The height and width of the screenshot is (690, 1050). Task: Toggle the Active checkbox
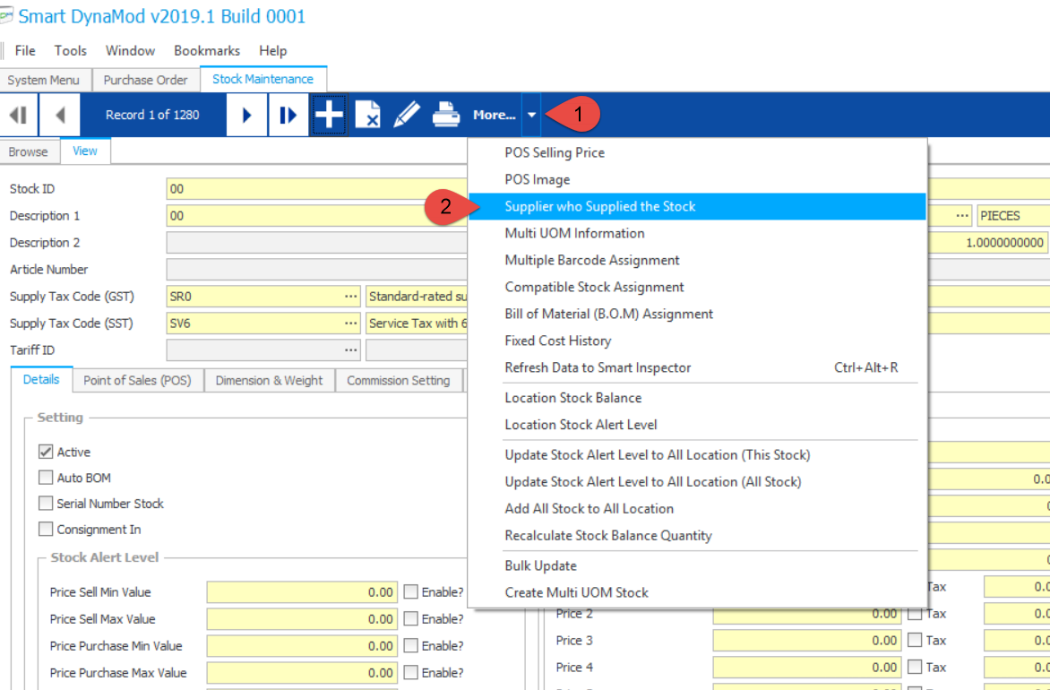(46, 453)
